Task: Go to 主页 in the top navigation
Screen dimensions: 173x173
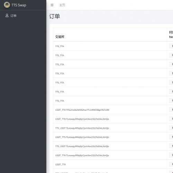Action: [62, 5]
